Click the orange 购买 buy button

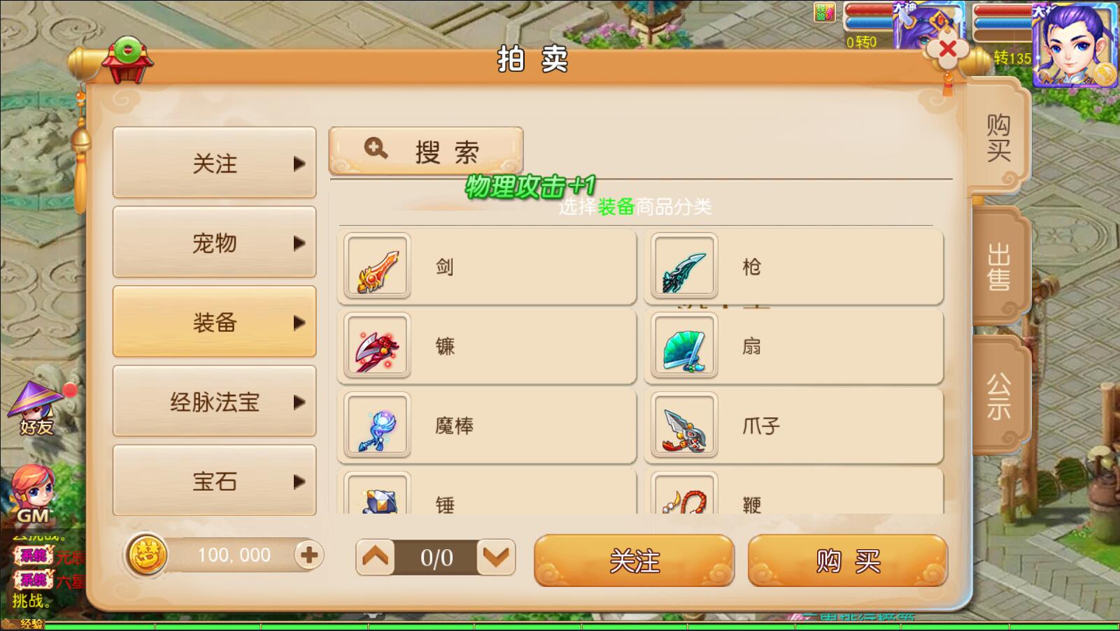click(848, 560)
